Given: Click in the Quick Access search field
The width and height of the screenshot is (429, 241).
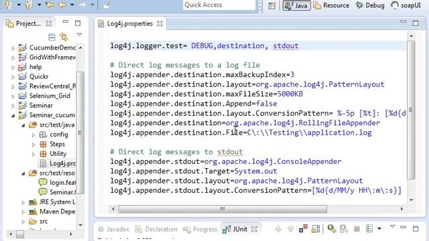Looking at the screenshot, I should pos(219,5).
